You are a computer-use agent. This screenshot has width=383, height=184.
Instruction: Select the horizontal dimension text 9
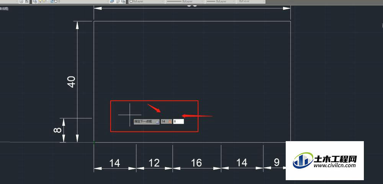(277, 162)
